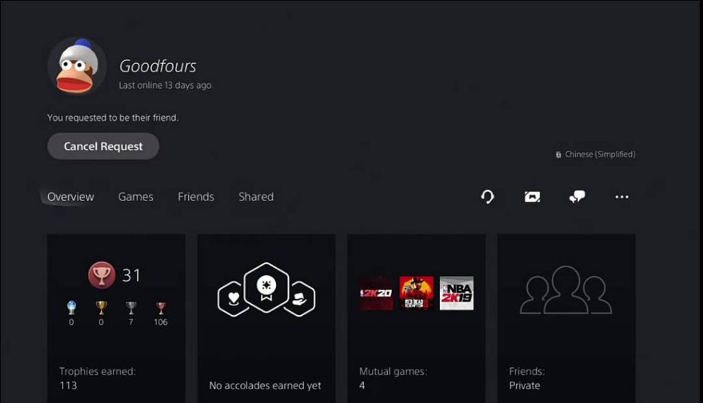The image size is (703, 403).
Task: Open the voice chat headset icon
Action: 487,197
